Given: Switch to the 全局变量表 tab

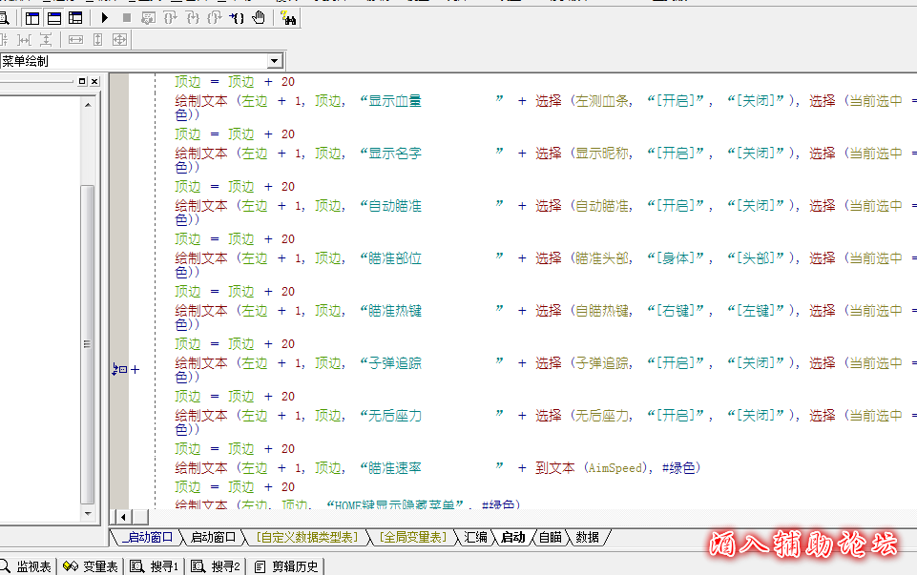Looking at the screenshot, I should pos(412,538).
